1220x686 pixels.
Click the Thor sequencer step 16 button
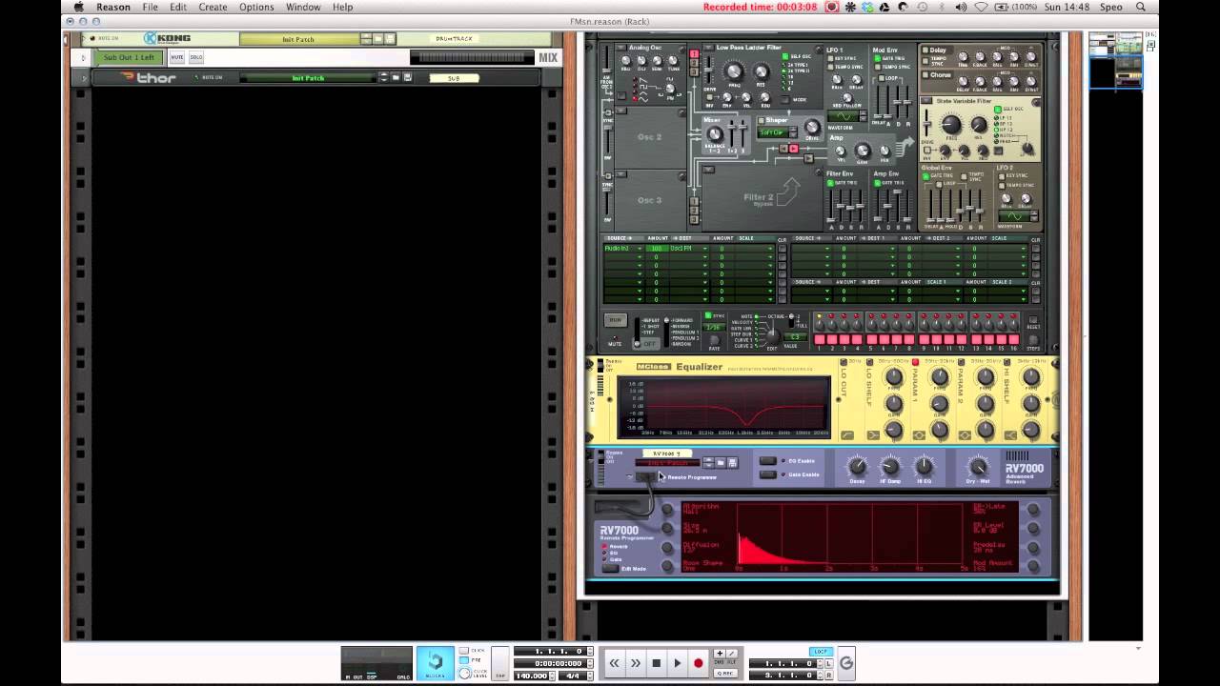tap(1012, 339)
